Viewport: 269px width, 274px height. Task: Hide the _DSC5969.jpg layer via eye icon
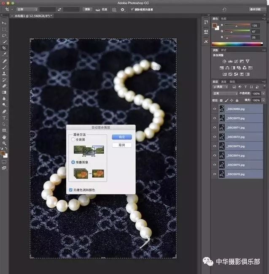[215, 109]
